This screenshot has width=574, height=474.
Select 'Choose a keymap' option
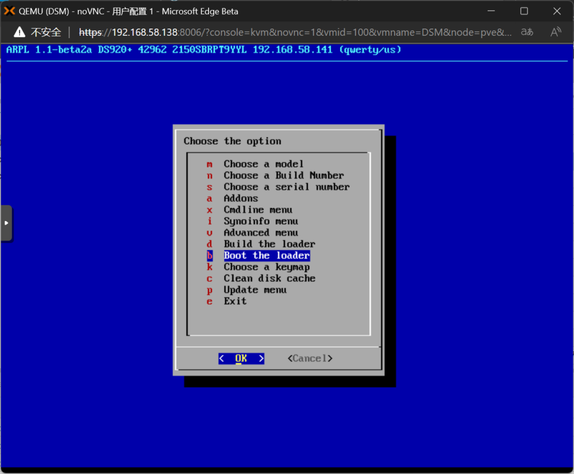(x=266, y=267)
